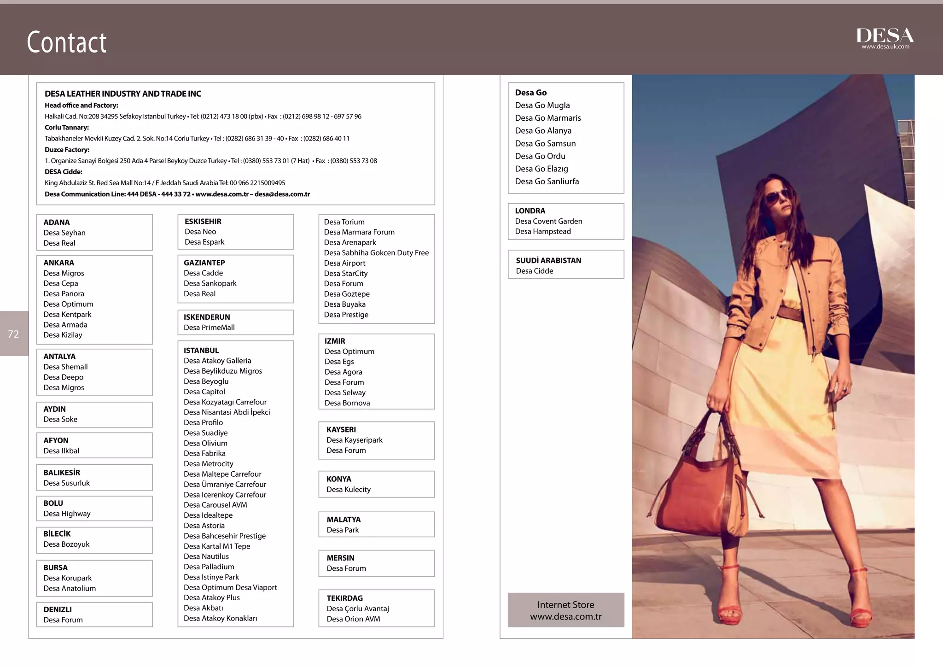Click Desa StarCity entry

[x=346, y=273]
